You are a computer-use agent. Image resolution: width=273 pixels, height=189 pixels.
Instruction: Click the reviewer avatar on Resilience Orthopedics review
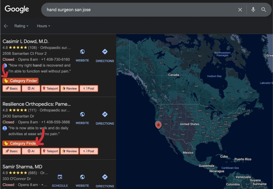5,128
